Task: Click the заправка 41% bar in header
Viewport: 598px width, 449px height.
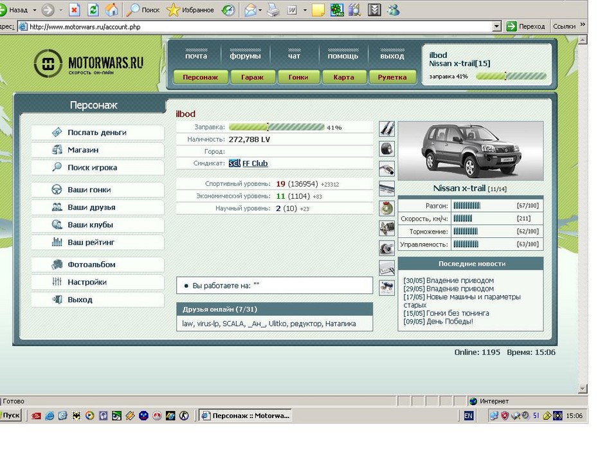Action: (x=511, y=76)
